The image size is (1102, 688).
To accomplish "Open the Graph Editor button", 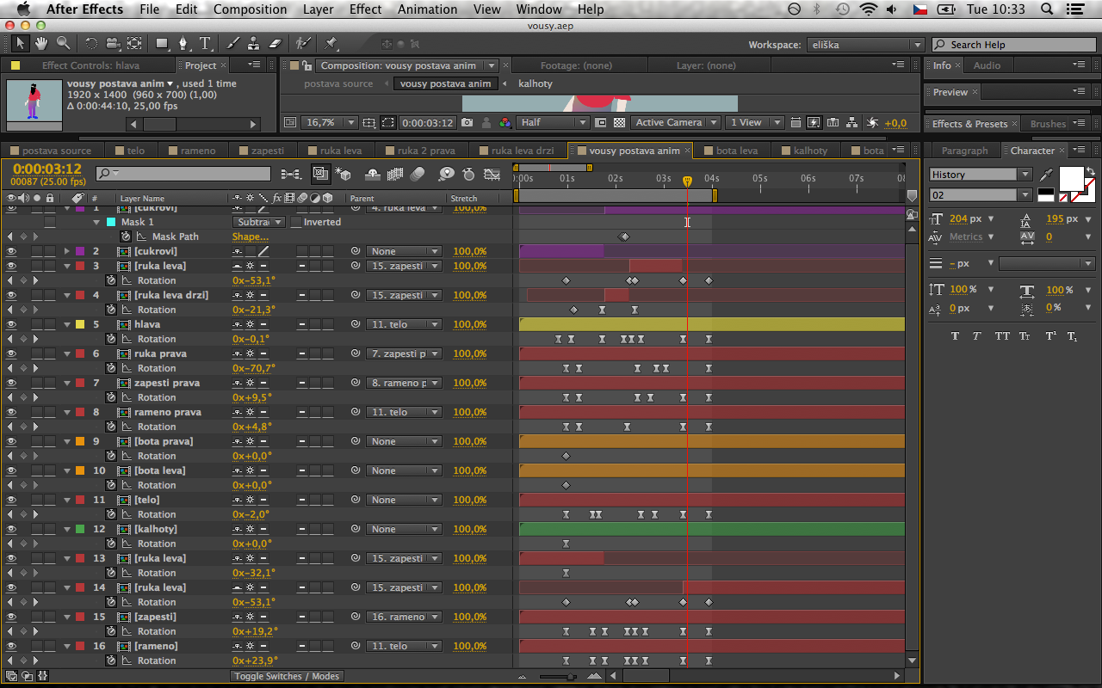I will [492, 175].
